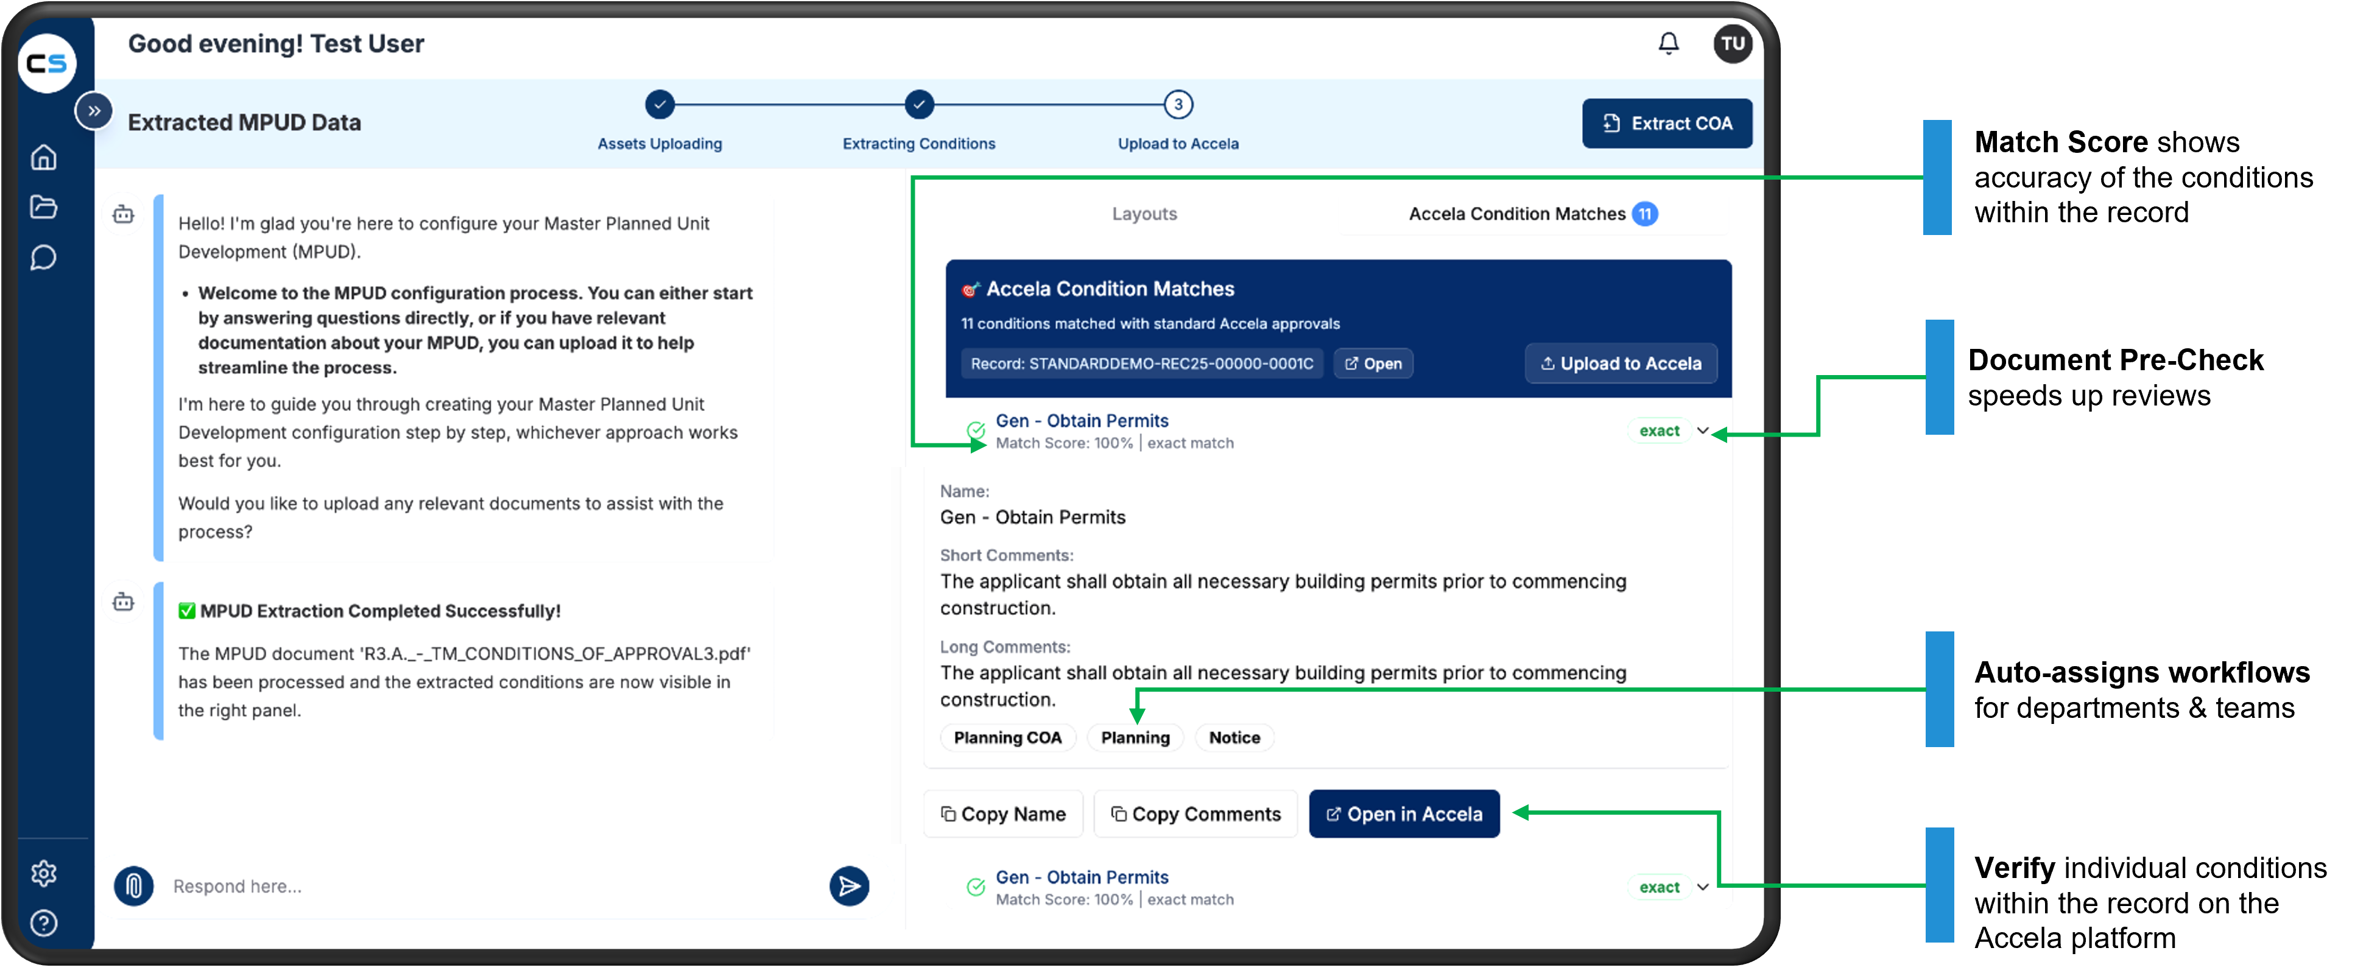The width and height of the screenshot is (2380, 973).
Task: Click the TU user avatar
Action: click(1733, 43)
